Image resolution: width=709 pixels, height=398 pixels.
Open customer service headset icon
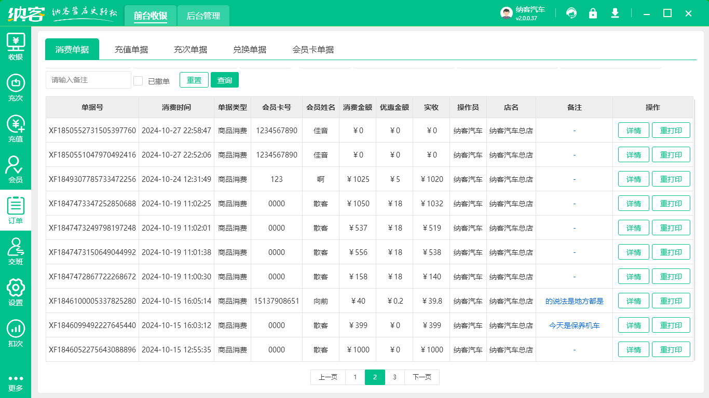click(x=571, y=13)
